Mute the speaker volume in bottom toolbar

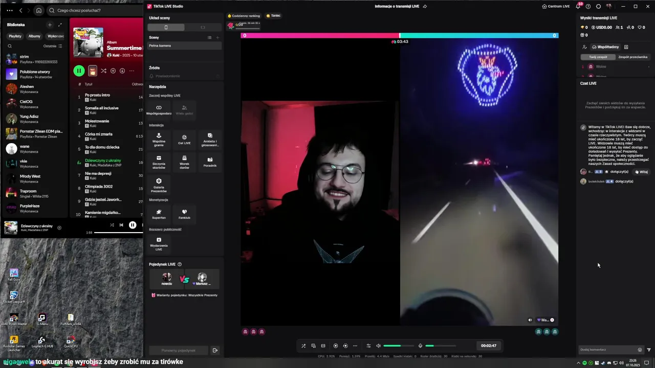[379, 346]
